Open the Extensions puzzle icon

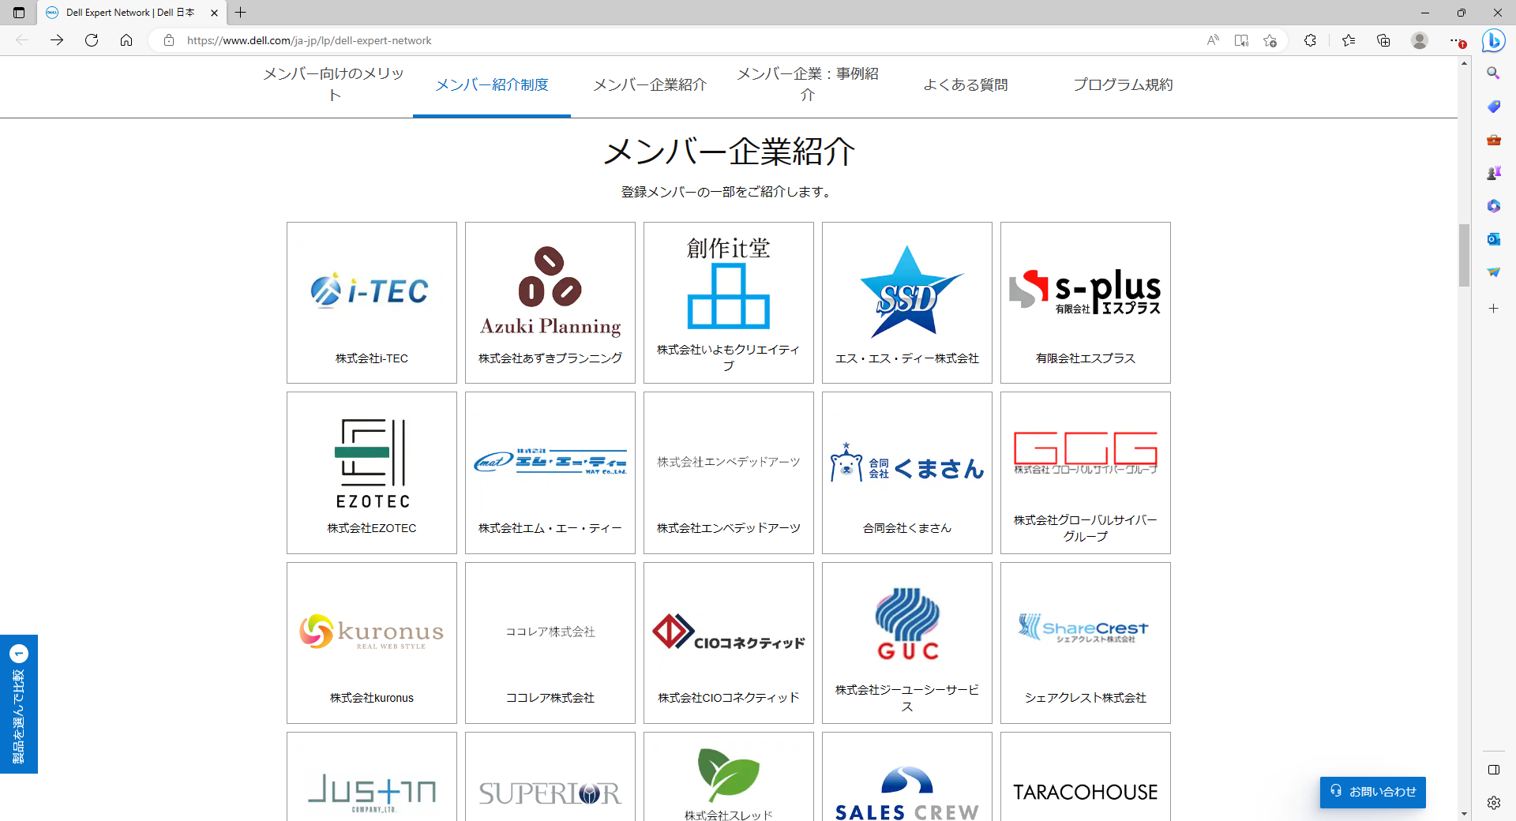coord(1310,40)
